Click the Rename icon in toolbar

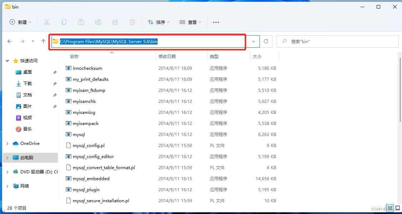pyautogui.click(x=98, y=22)
